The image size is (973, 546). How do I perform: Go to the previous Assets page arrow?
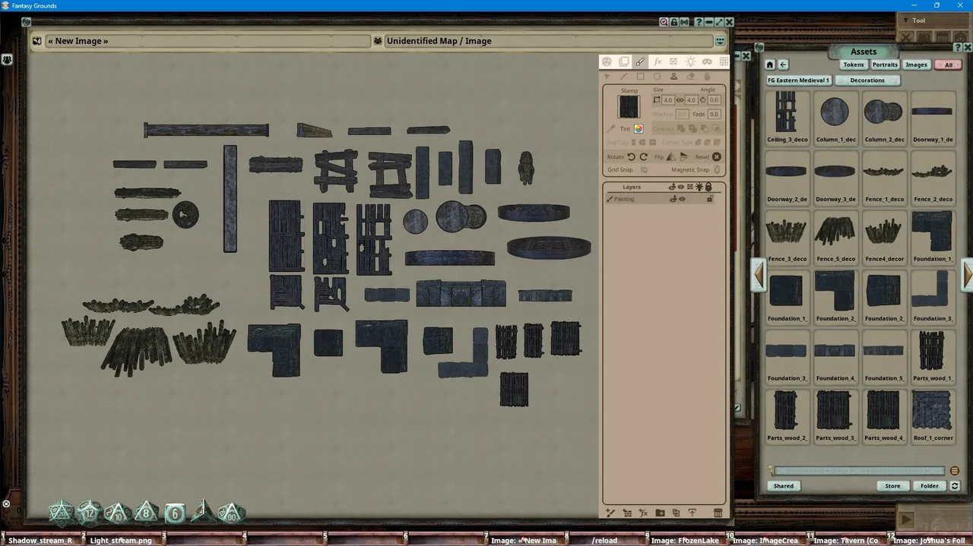[x=758, y=274]
